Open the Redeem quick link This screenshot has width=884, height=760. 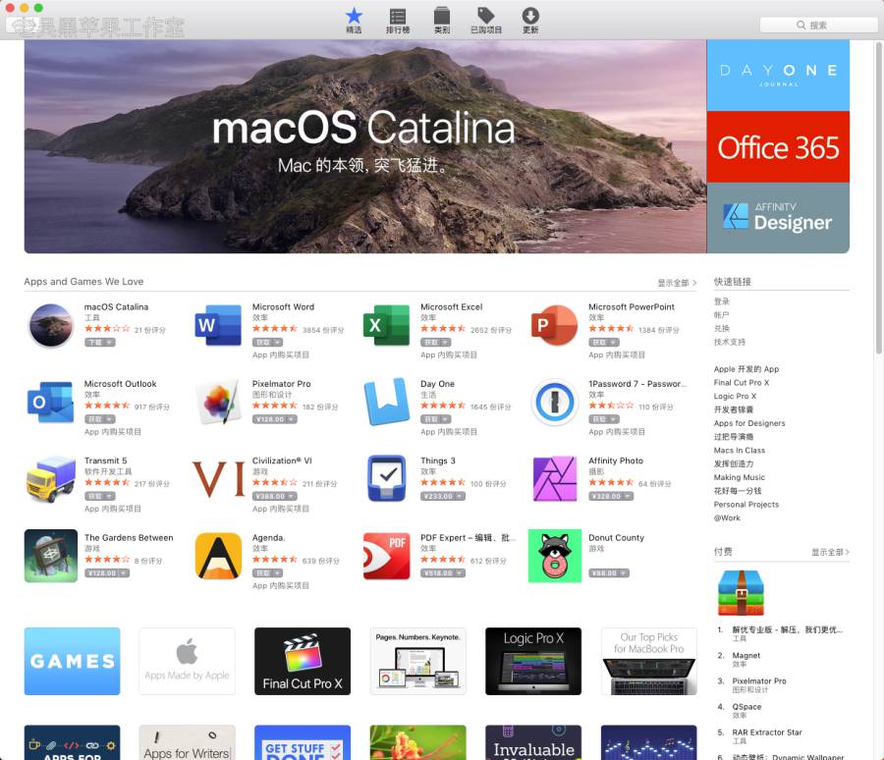[x=722, y=328]
